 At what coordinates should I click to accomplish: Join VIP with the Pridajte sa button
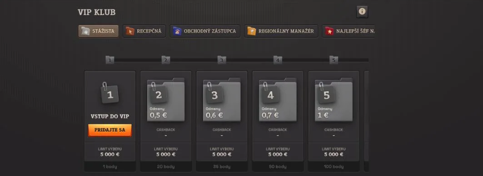pos(110,130)
